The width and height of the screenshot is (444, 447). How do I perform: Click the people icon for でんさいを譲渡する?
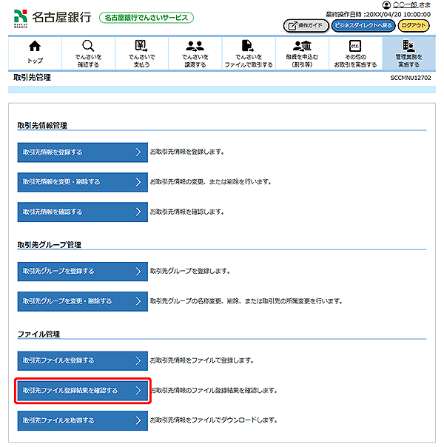pos(195,46)
